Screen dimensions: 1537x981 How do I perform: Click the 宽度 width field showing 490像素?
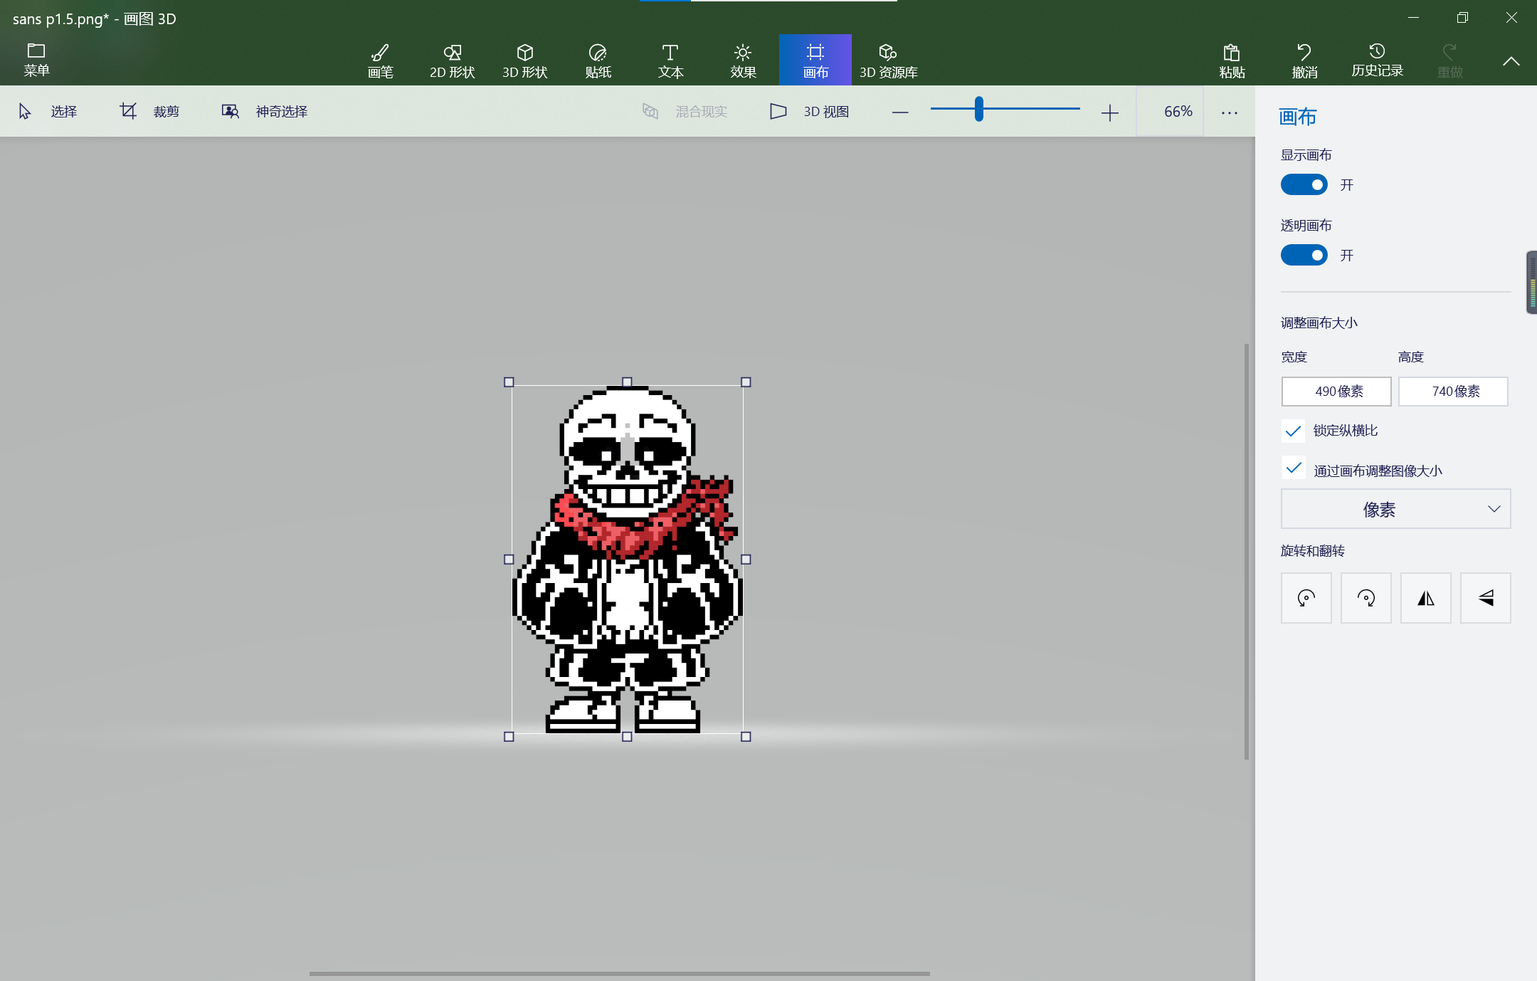click(1336, 391)
